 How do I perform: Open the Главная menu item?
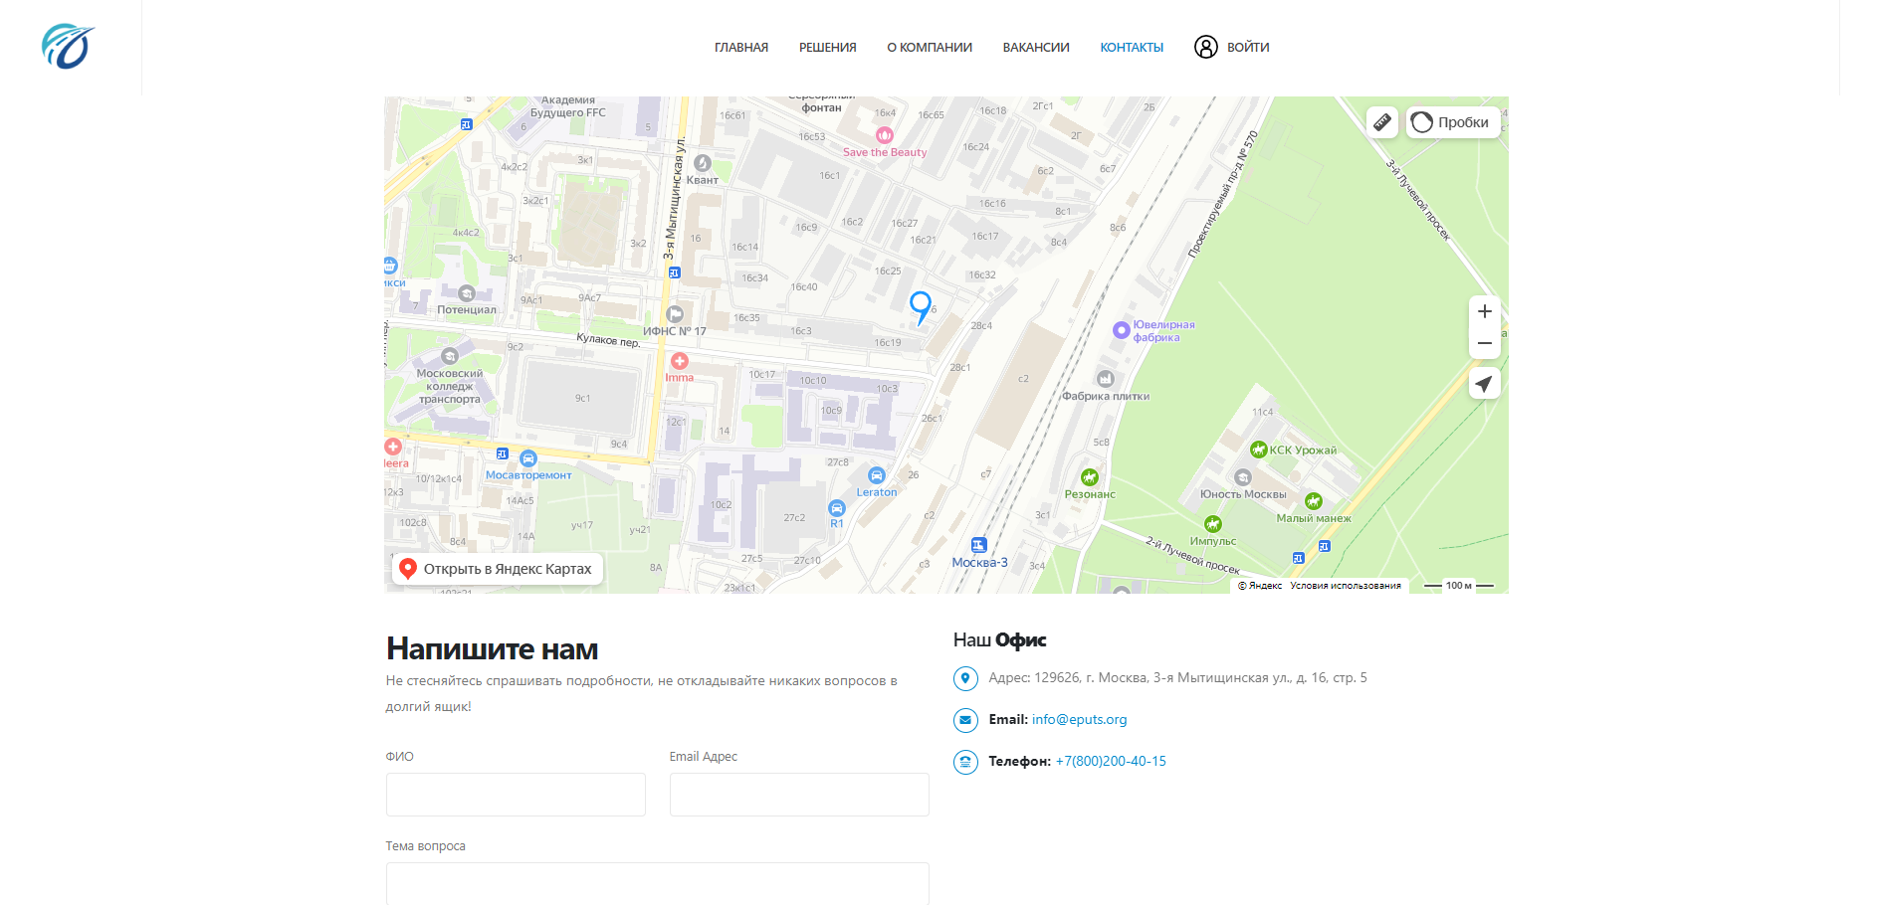[x=741, y=48]
